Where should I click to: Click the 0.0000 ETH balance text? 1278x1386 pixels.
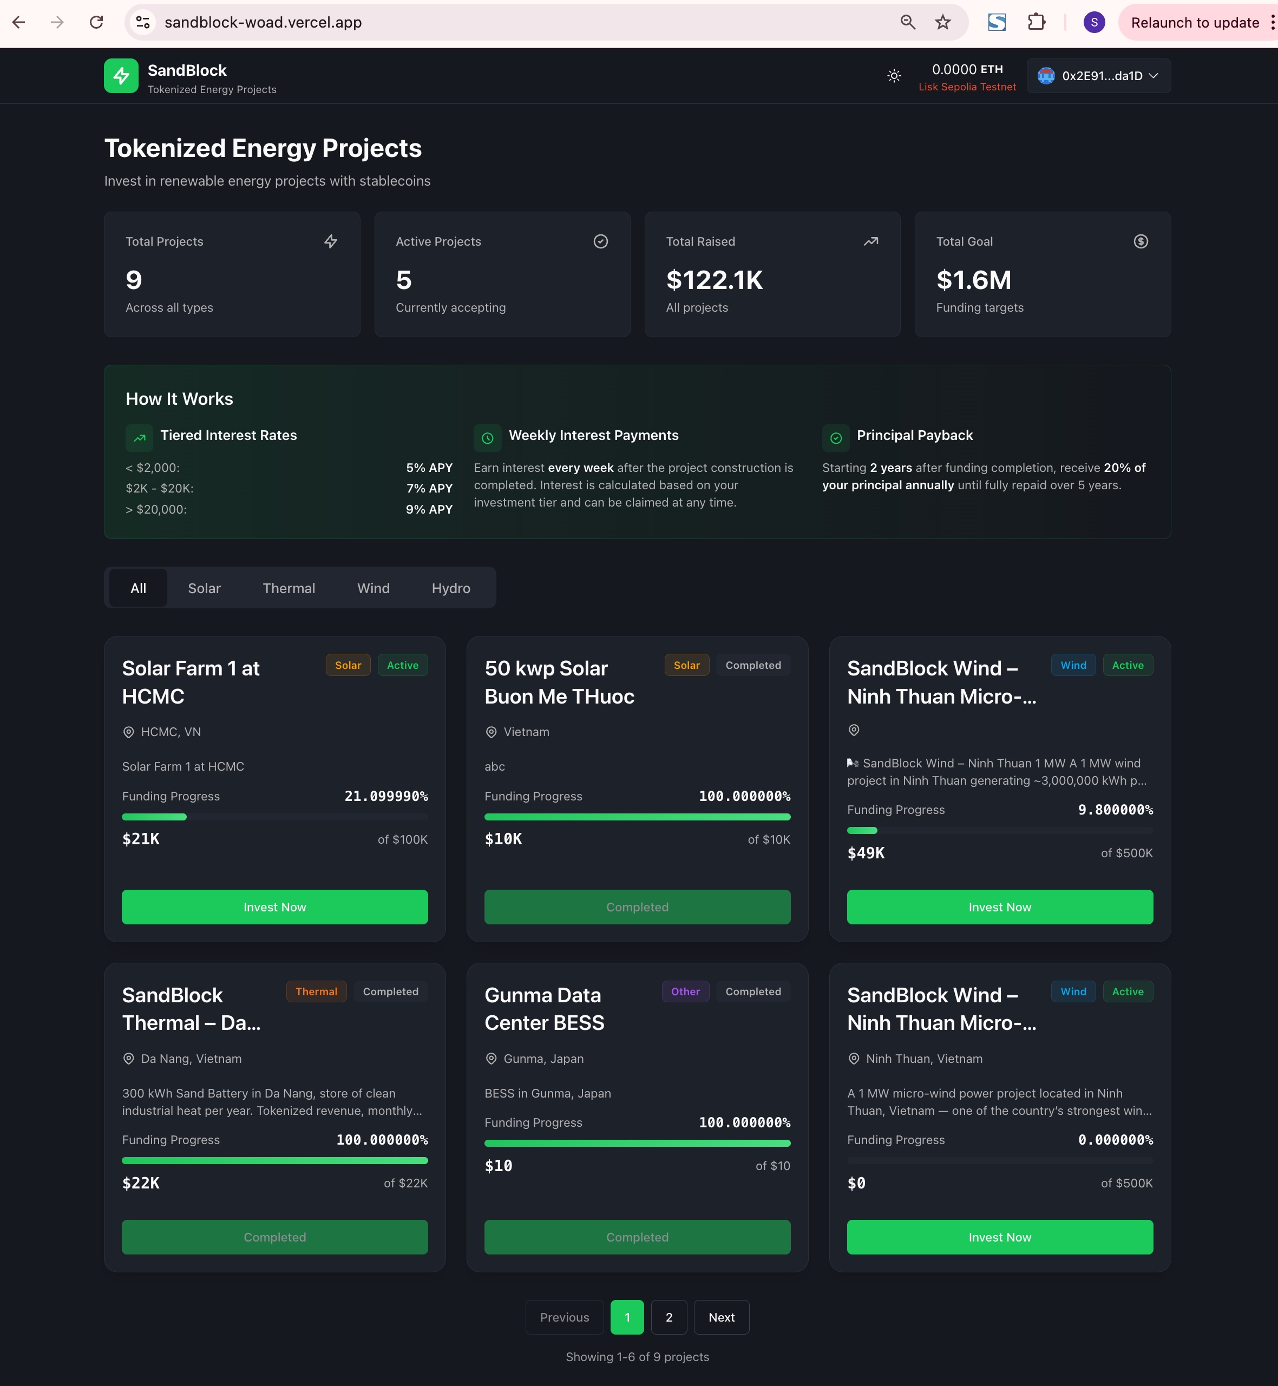click(x=967, y=69)
